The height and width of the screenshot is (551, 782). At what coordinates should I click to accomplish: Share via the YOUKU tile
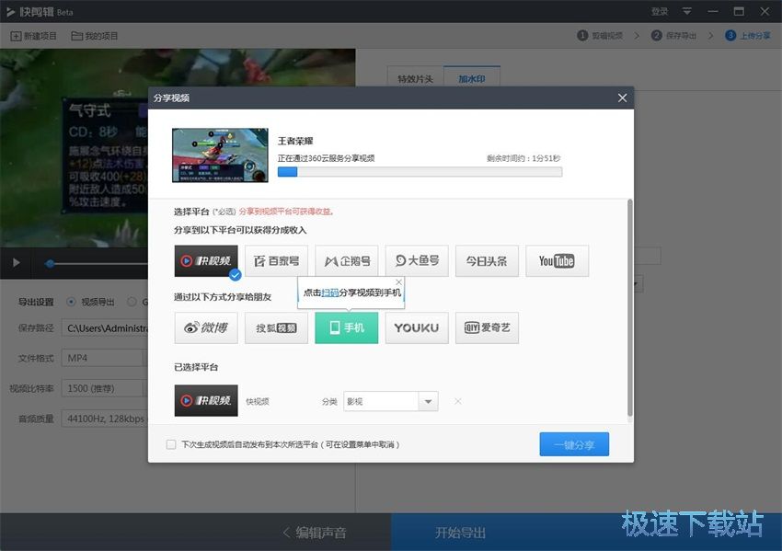(x=417, y=327)
